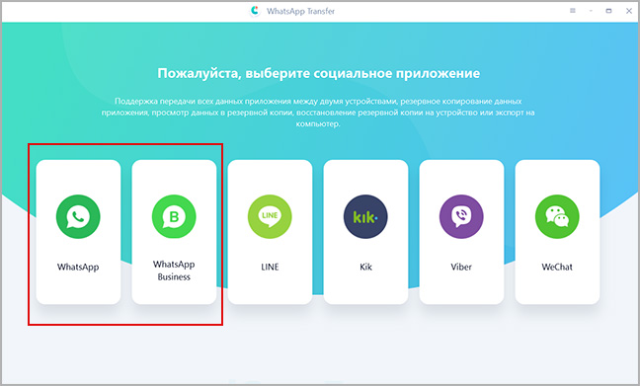Open the hamburger menu in title bar
640x386 pixels.
tap(573, 11)
